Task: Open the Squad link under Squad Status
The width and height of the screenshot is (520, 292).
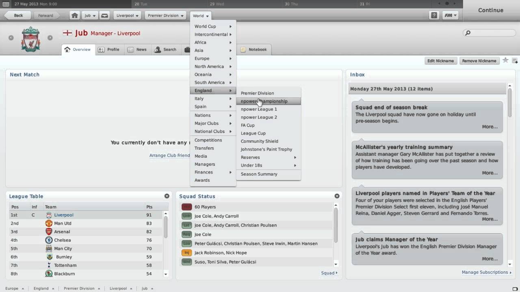Action: click(329, 273)
